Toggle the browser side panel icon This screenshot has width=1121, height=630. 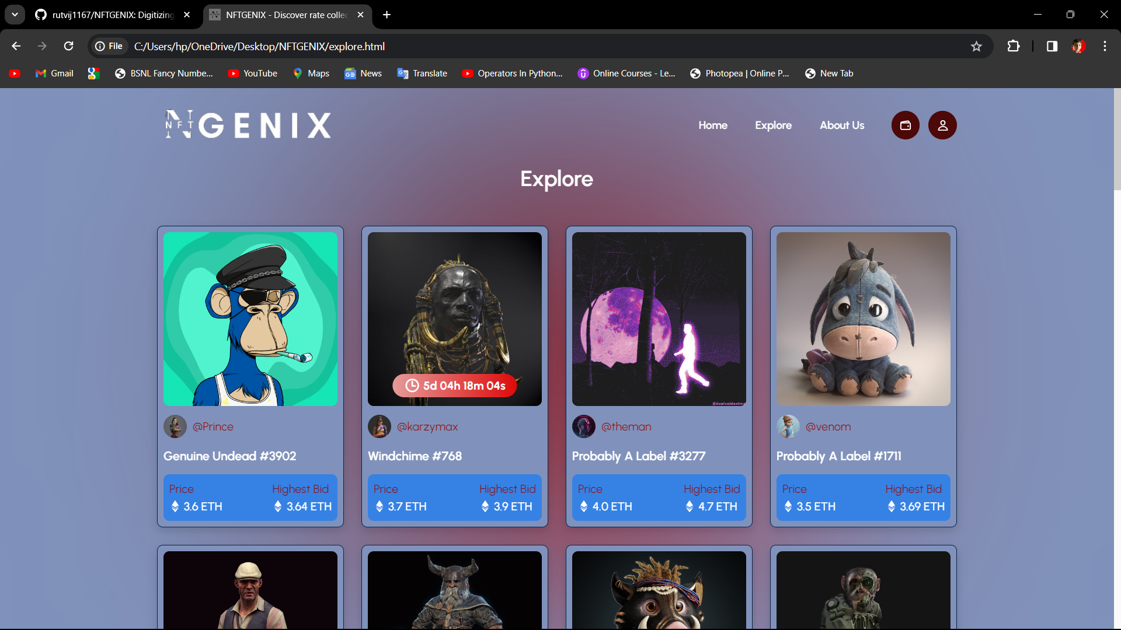(1052, 46)
